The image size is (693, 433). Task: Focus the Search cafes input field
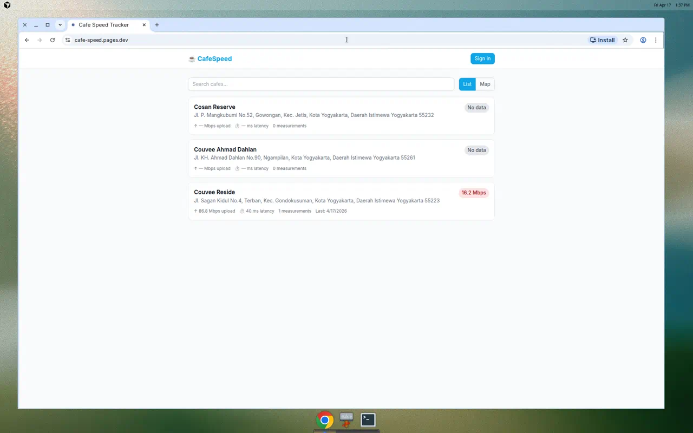pos(321,84)
